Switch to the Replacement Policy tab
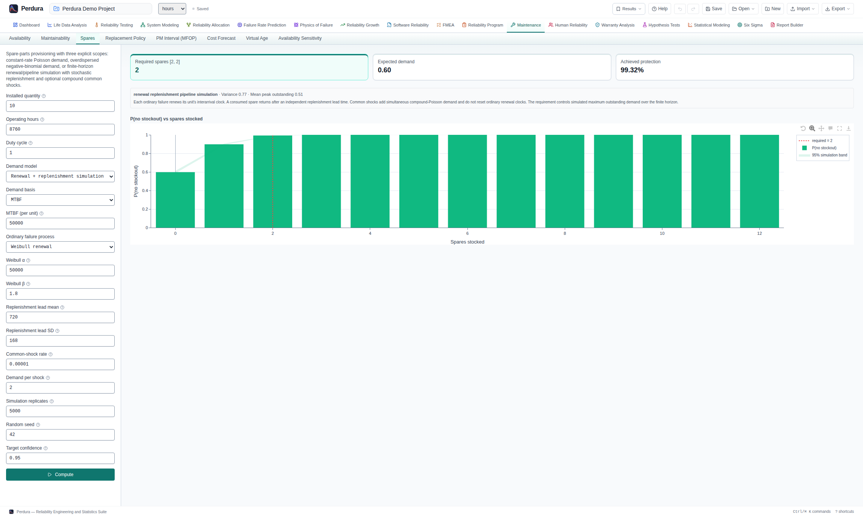This screenshot has height=517, width=863. coord(125,38)
